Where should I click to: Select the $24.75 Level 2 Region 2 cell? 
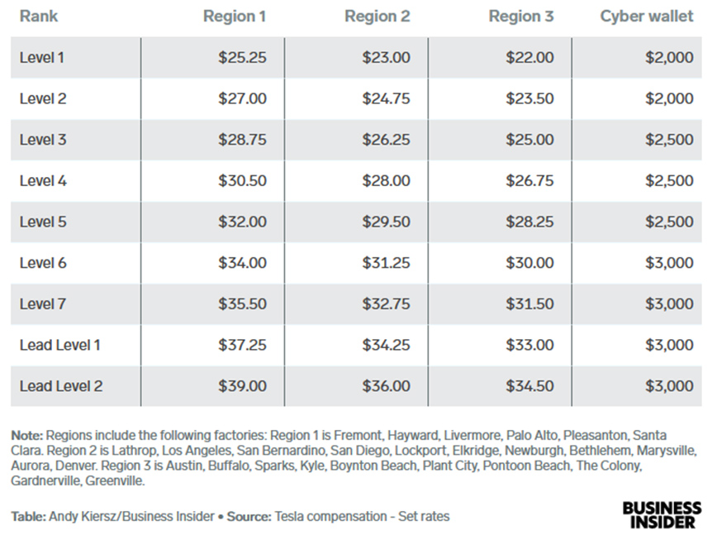[386, 99]
